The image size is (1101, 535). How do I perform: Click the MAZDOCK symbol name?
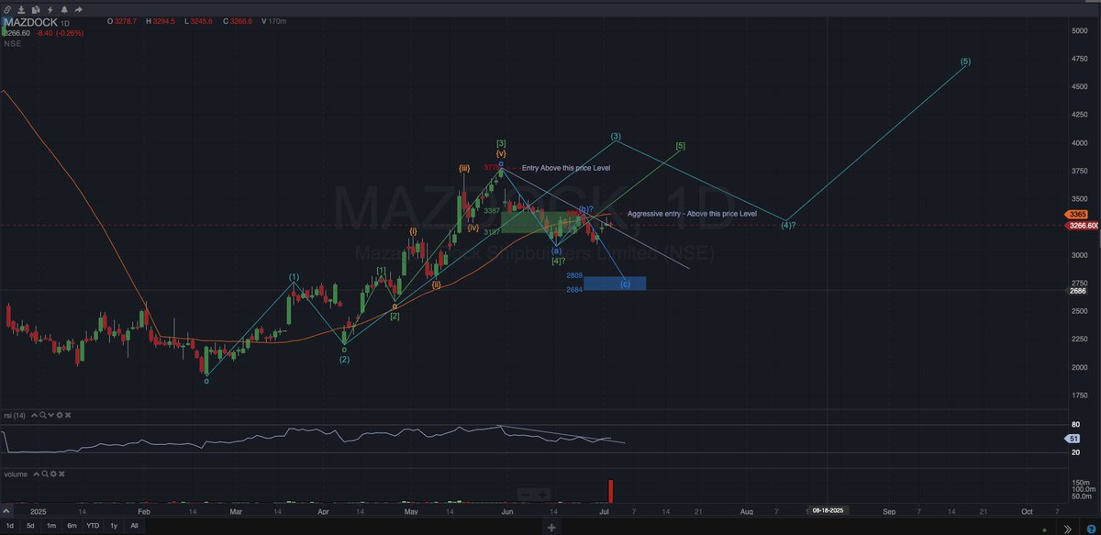(x=30, y=22)
